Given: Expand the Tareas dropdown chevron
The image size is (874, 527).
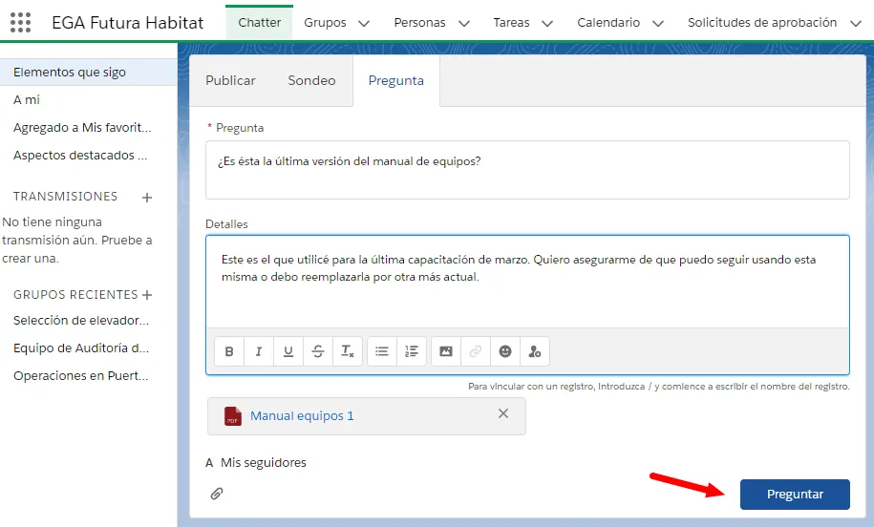Looking at the screenshot, I should point(547,24).
